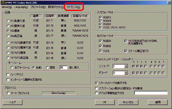The width and height of the screenshot is (172, 109).
Task: Click the ヘルプ button
Action: point(12,102)
